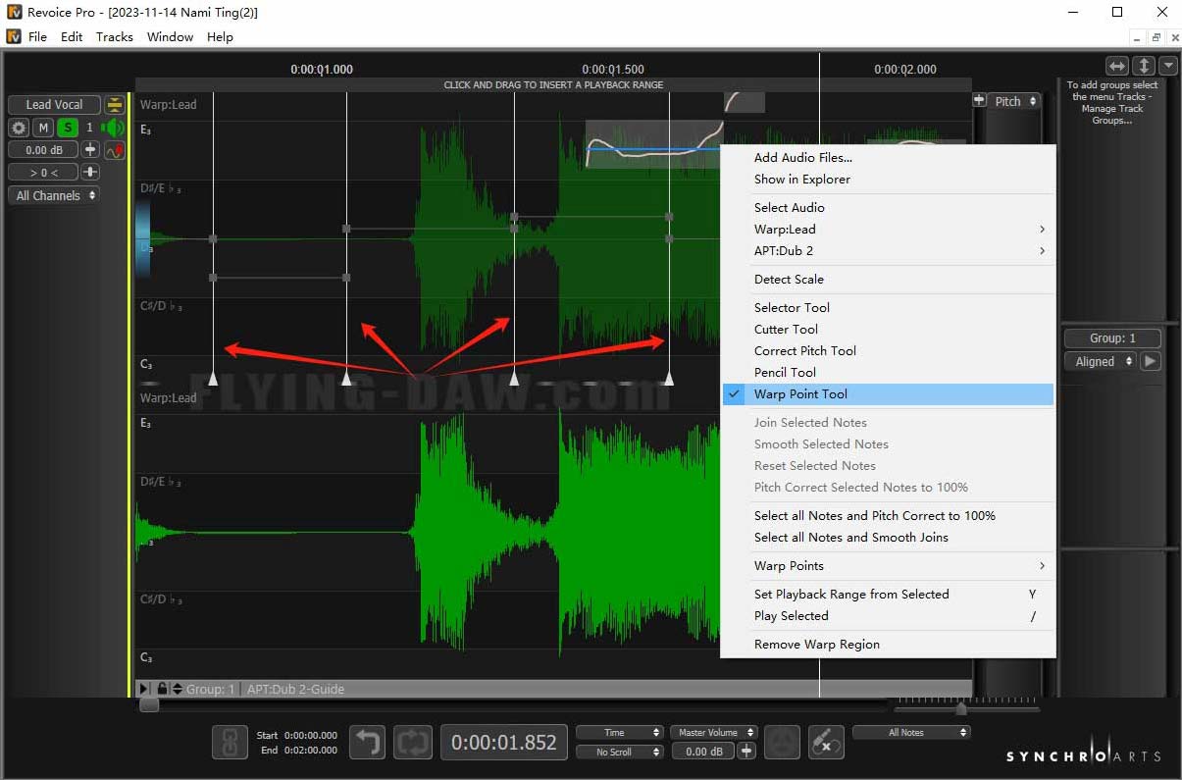Viewport: 1182px width, 780px height.
Task: Click the Lead Vocal track name button
Action: click(x=54, y=105)
